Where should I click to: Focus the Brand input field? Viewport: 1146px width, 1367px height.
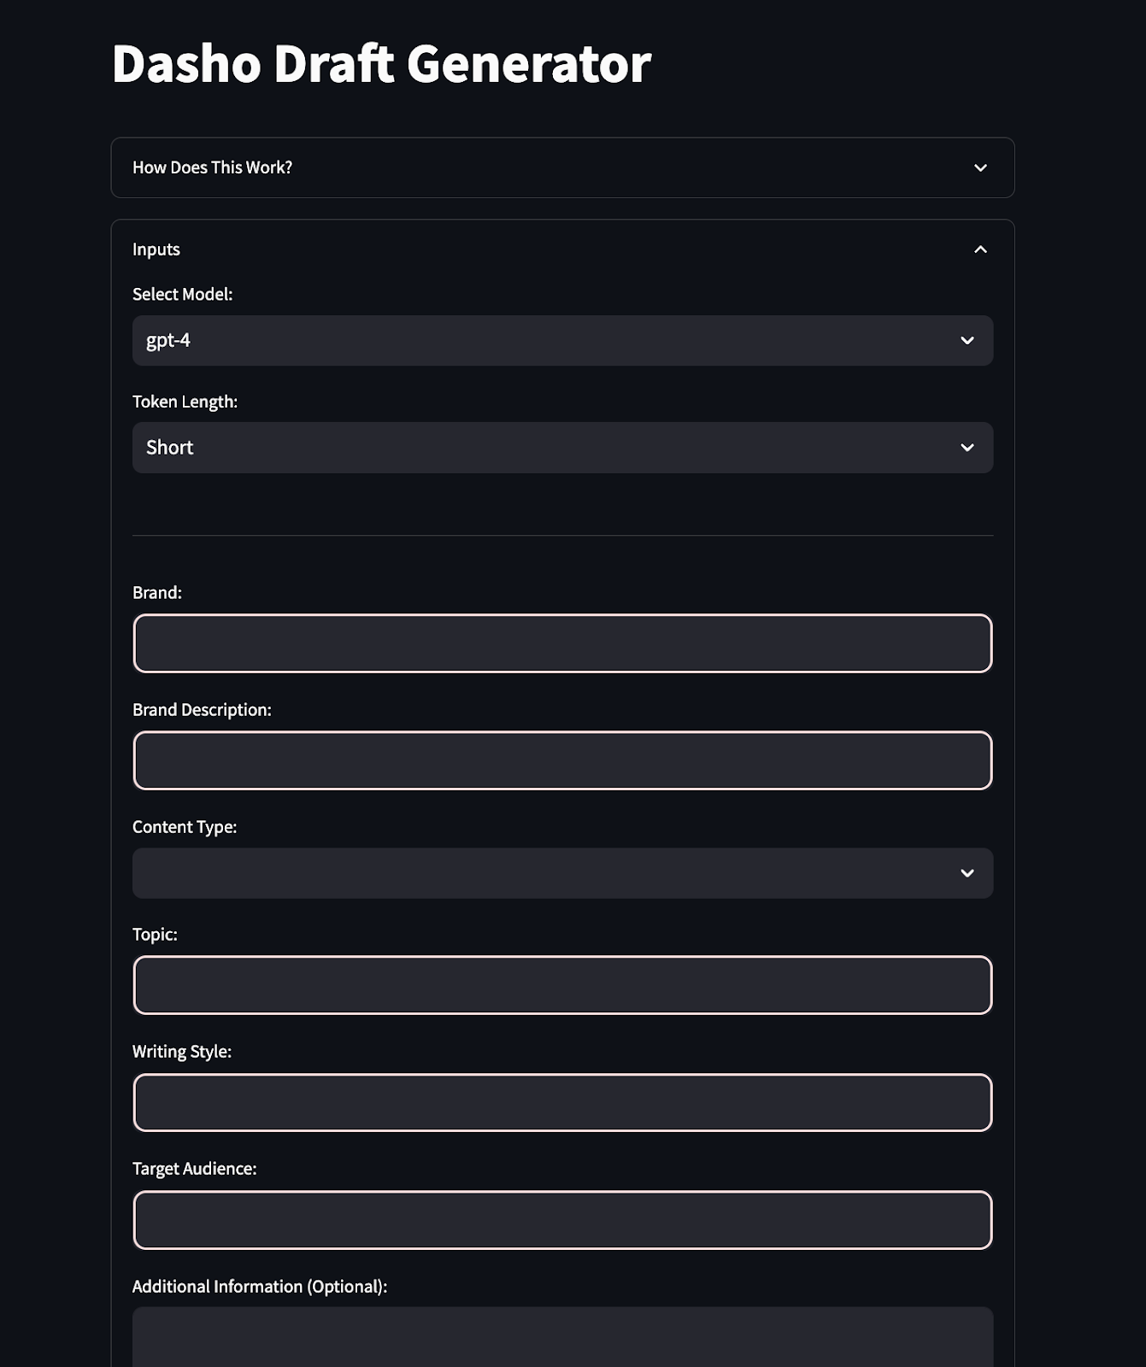(562, 643)
